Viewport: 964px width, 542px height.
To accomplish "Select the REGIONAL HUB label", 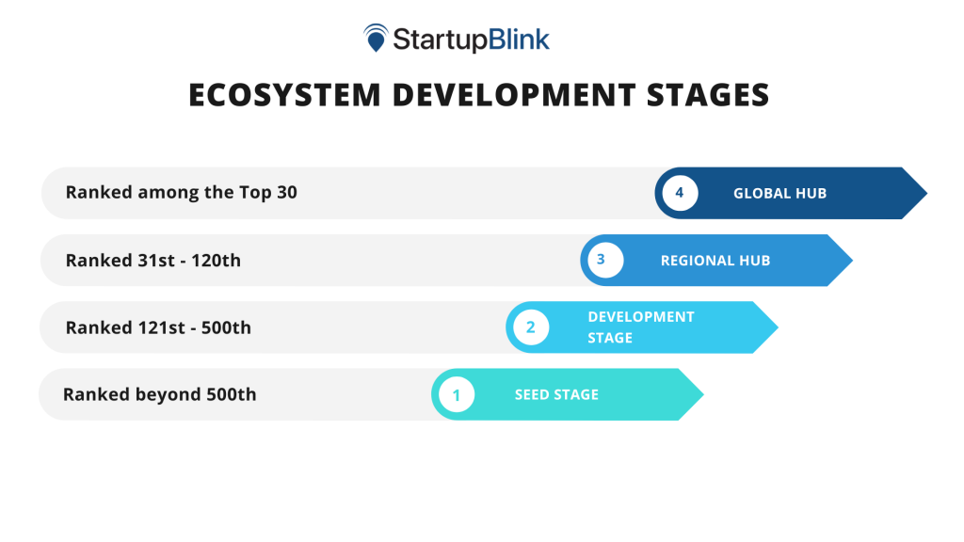I will coord(715,261).
